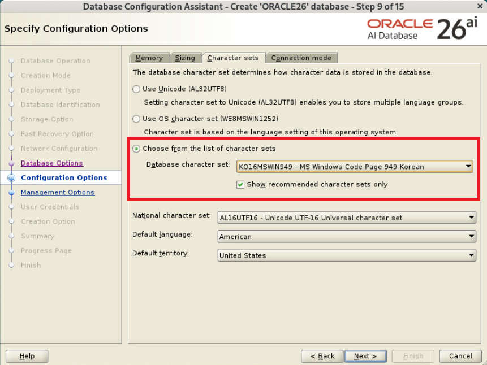Screen dimensions: 487x365
Task: Select Use OS character set (WE8MSWIN1252) option
Action: pos(136,119)
